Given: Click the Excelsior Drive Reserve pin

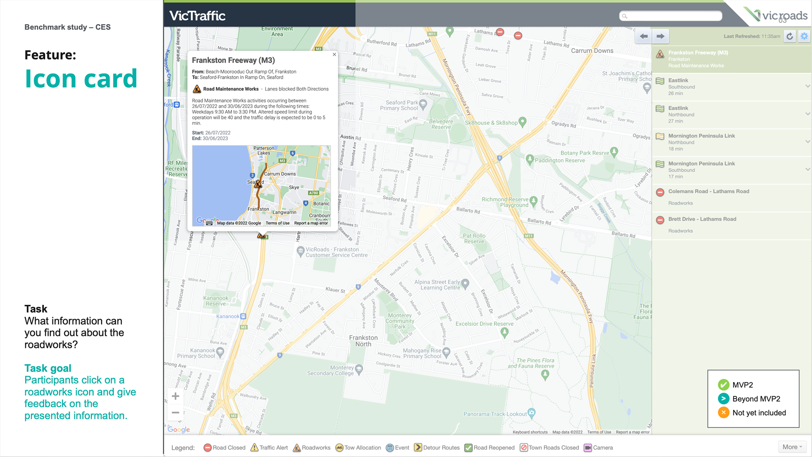Looking at the screenshot, I should coord(505,332).
